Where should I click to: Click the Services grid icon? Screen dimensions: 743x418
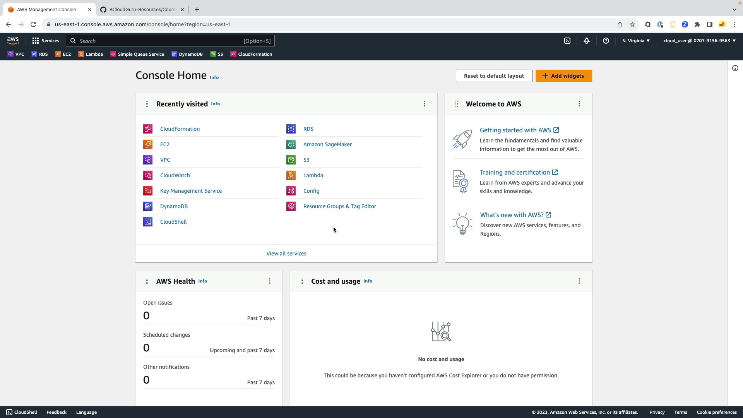36,41
